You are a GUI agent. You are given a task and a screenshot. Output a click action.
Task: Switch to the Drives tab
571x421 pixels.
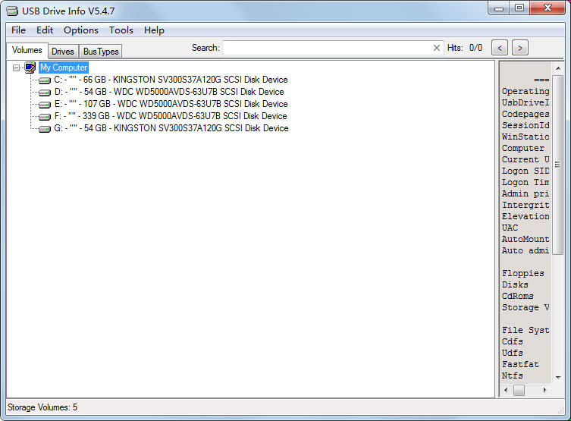pyautogui.click(x=63, y=52)
